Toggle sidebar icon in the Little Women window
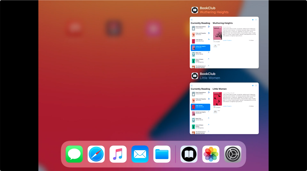This screenshot has height=171, width=307. click(x=192, y=86)
